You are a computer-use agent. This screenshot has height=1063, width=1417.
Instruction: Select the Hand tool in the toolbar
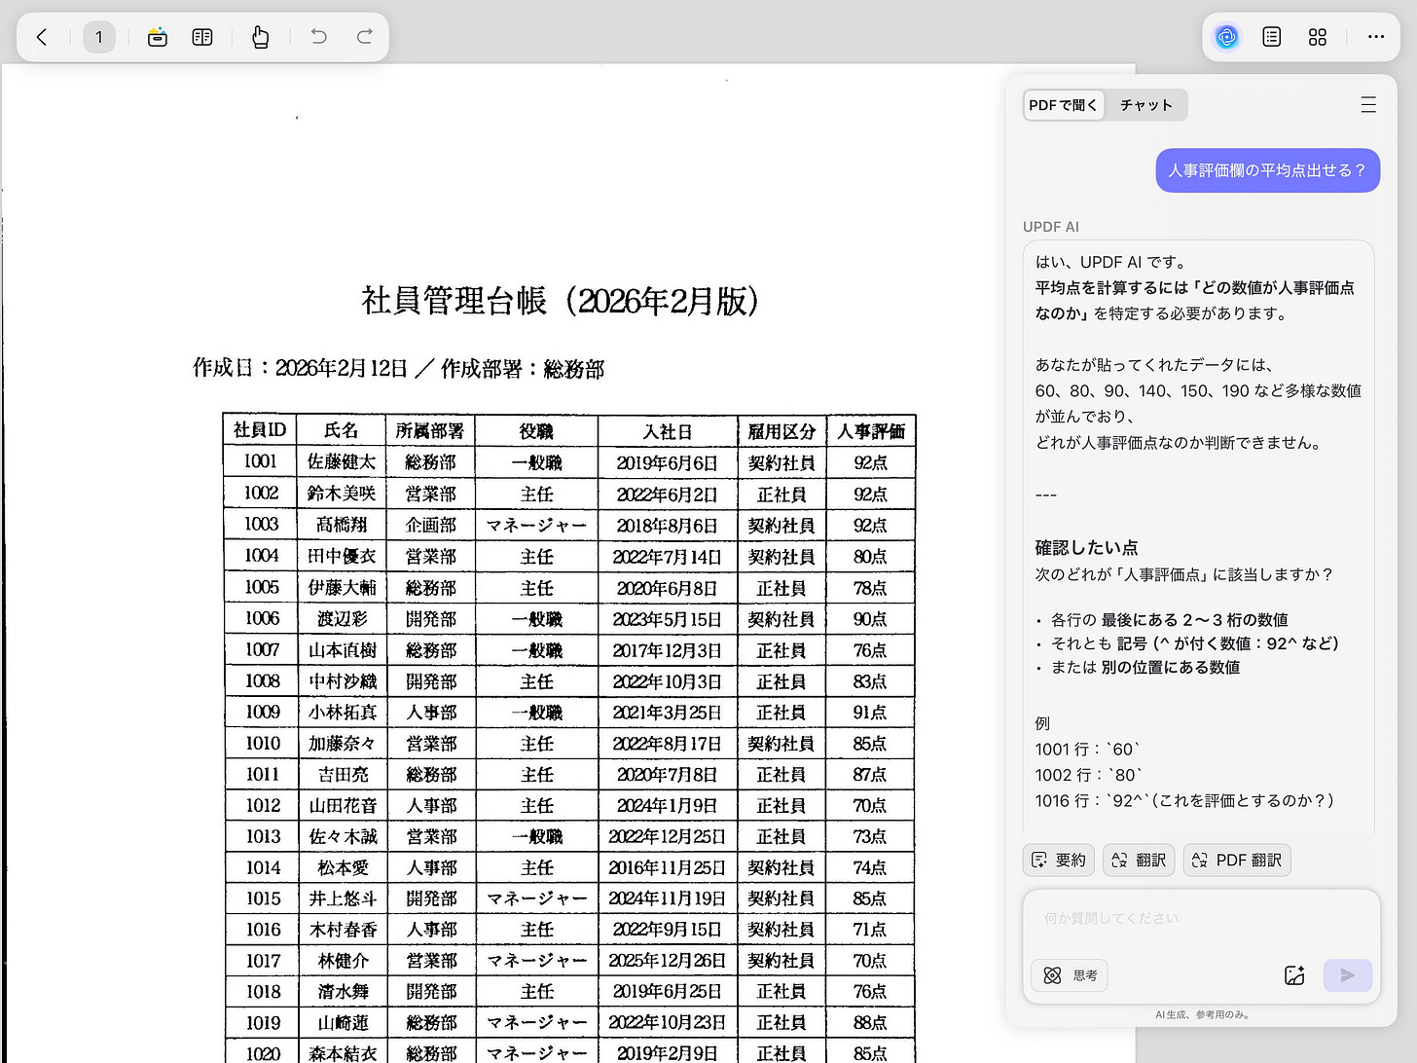[x=260, y=36]
